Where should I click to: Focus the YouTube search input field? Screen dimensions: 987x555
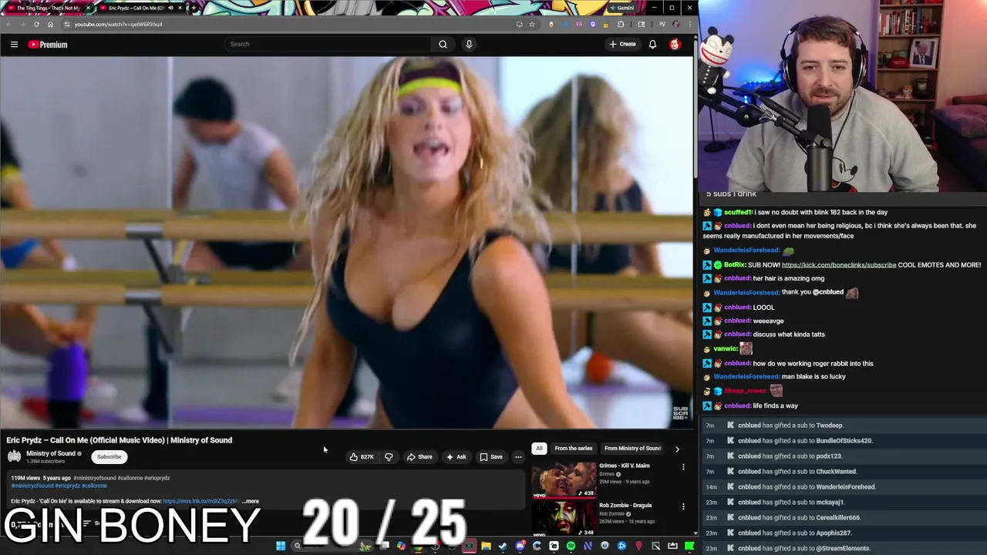(x=328, y=44)
